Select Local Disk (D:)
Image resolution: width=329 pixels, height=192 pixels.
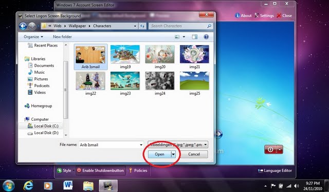pyautogui.click(x=43, y=133)
